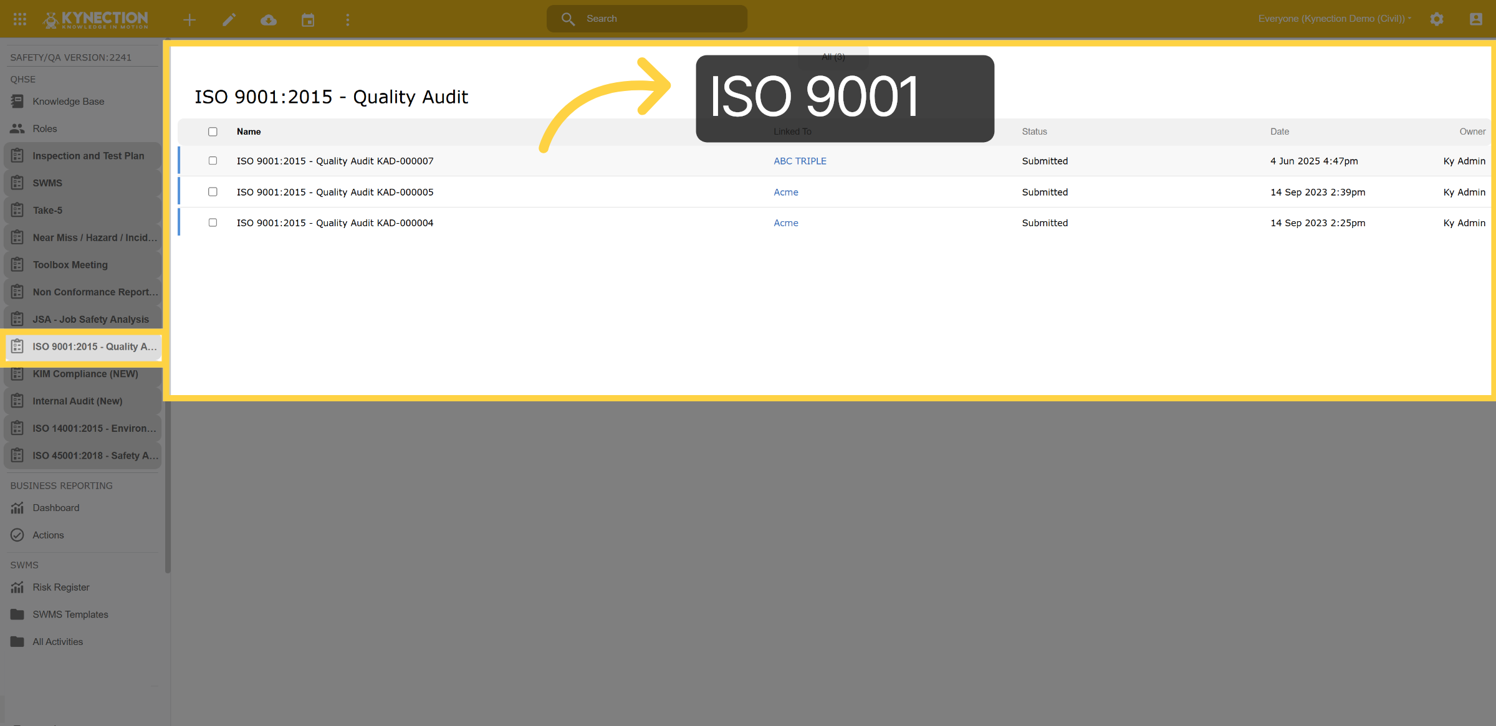The image size is (1496, 726).
Task: Click the SWMS clipboard icon
Action: [x=17, y=183]
